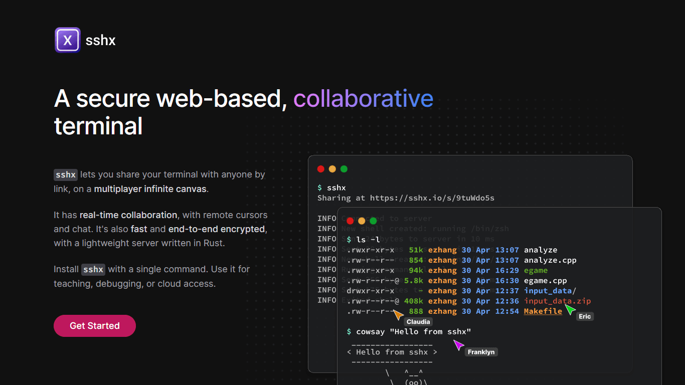The height and width of the screenshot is (385, 685).
Task: Open the sshx brand name link beside the logo
Action: click(x=101, y=40)
